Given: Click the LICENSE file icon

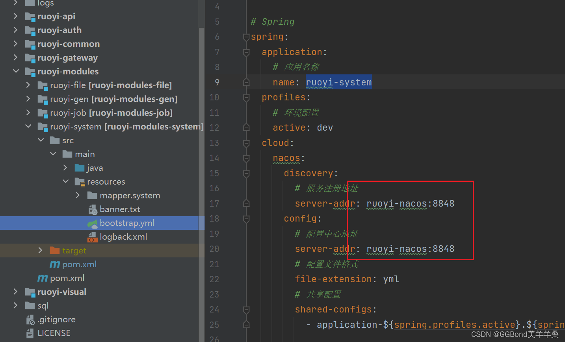Looking at the screenshot, I should tap(30, 334).
